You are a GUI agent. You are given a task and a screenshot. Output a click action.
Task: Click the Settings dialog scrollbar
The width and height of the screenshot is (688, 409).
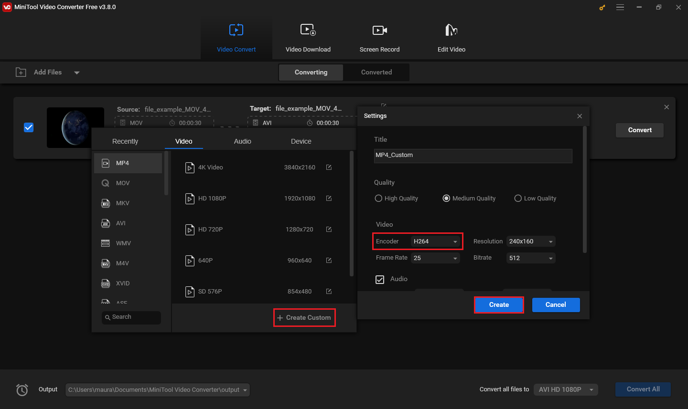coord(585,189)
